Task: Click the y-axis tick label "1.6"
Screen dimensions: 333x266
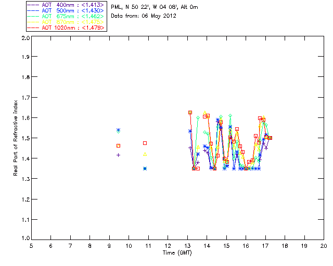Action: [x=25, y=118]
